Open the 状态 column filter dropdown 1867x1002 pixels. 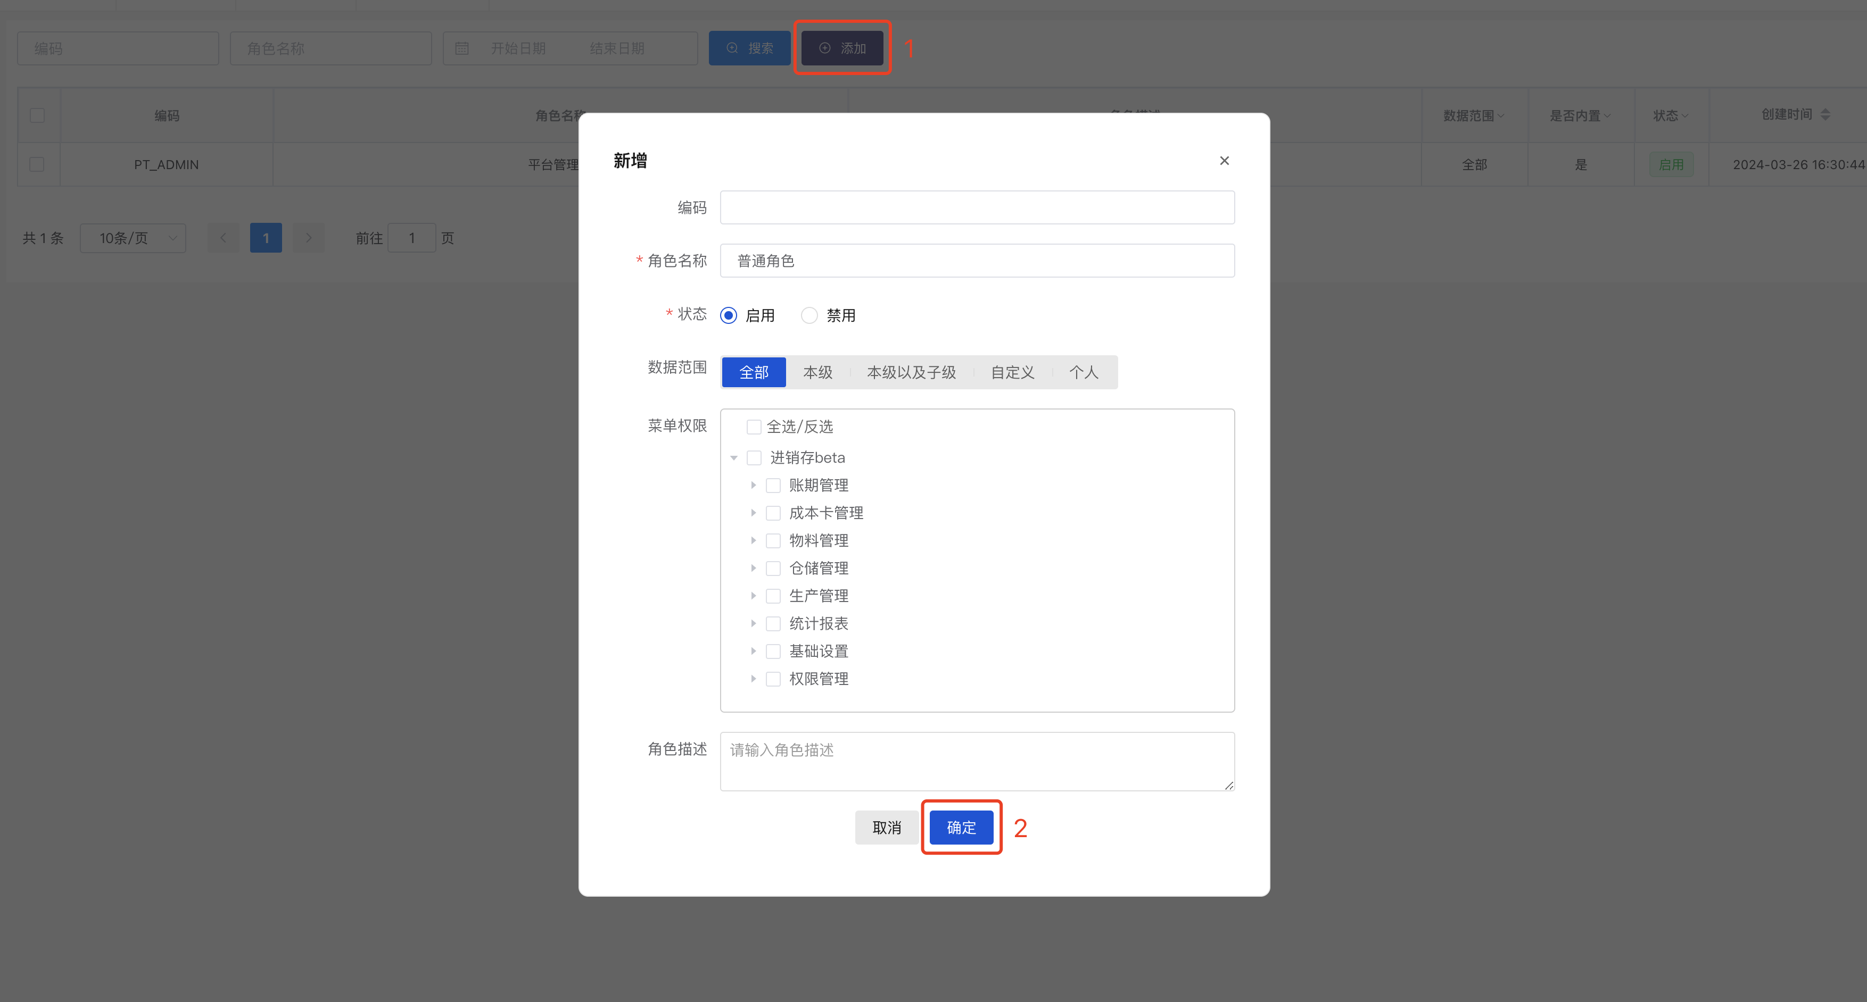(x=1671, y=114)
